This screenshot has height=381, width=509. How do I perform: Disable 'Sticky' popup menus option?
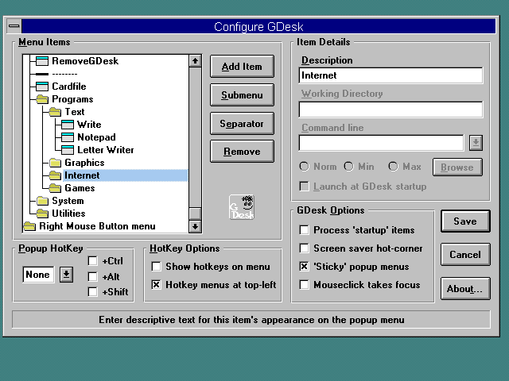[x=305, y=267]
